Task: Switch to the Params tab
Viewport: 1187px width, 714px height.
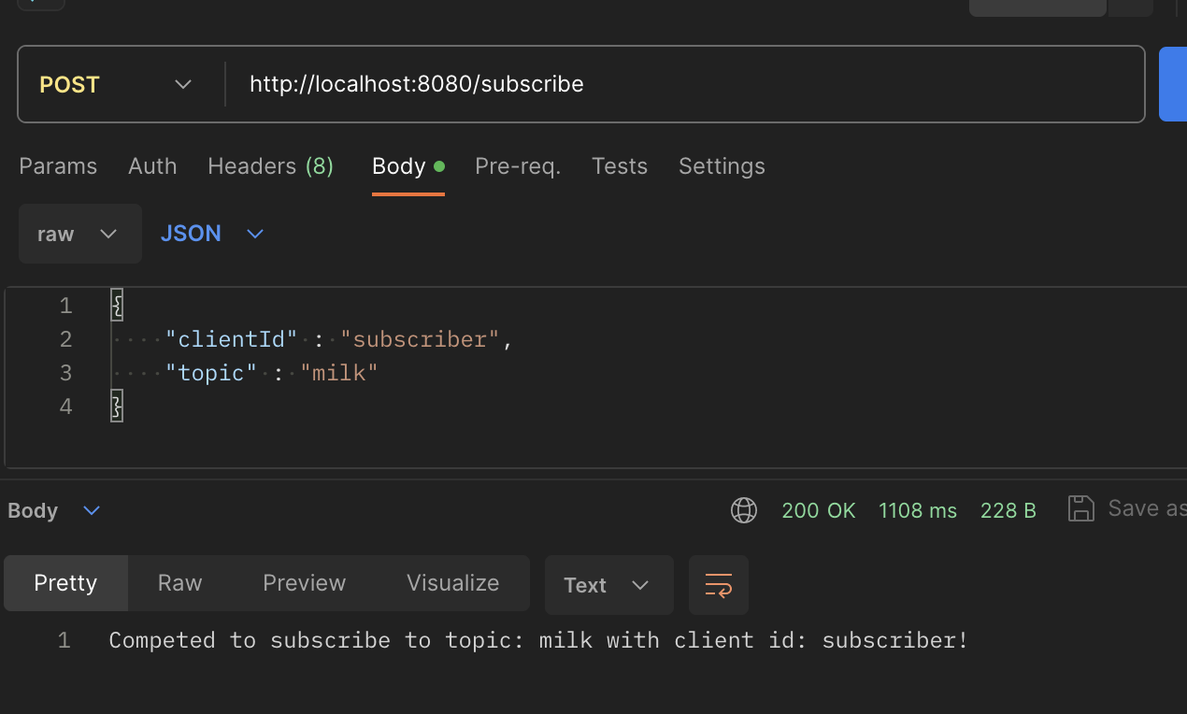Action: coord(58,166)
